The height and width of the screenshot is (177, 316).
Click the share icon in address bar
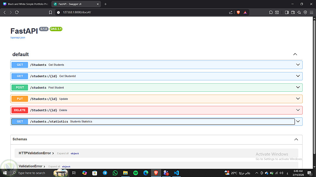(x=231, y=12)
